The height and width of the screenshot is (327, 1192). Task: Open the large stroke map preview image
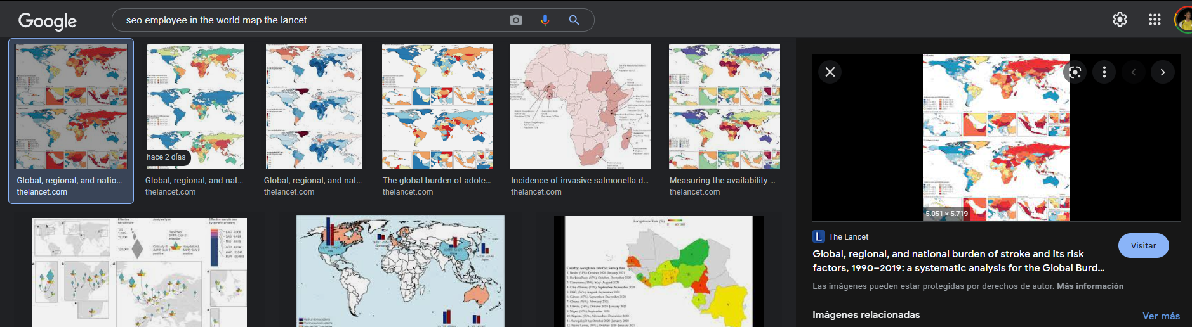(x=996, y=138)
